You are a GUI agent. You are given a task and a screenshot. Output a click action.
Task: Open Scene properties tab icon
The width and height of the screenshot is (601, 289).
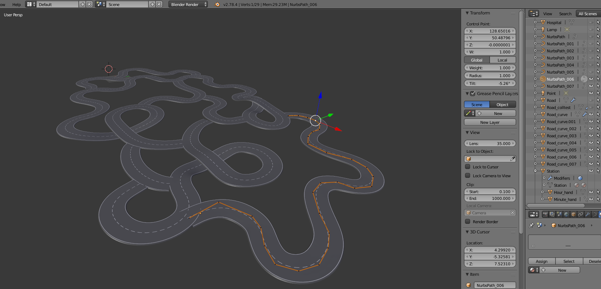(x=559, y=214)
